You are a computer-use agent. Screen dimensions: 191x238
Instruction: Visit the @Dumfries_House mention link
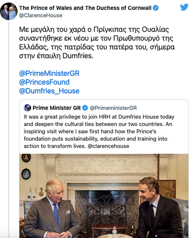tap(49, 91)
